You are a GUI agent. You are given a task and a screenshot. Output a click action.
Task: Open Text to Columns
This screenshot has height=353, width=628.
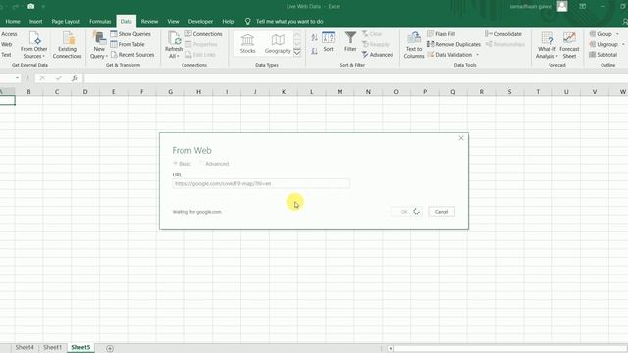[414, 45]
